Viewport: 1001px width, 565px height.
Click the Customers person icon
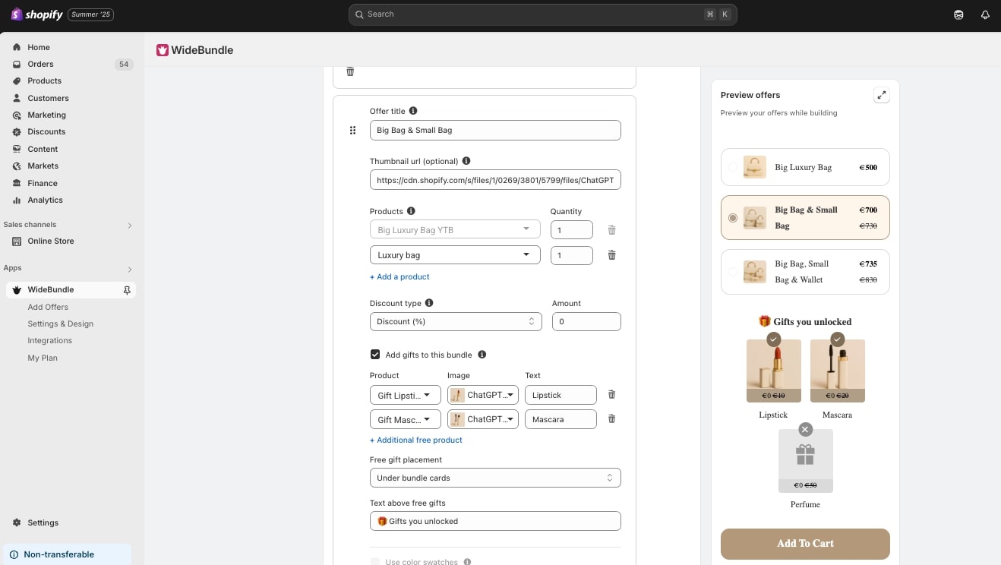click(x=17, y=98)
